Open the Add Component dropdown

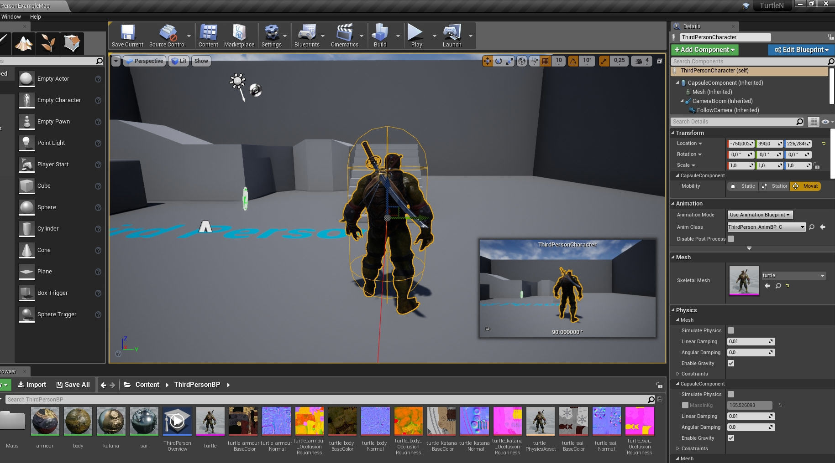coord(704,50)
